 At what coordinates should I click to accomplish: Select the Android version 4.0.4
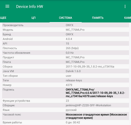click(x=69, y=39)
